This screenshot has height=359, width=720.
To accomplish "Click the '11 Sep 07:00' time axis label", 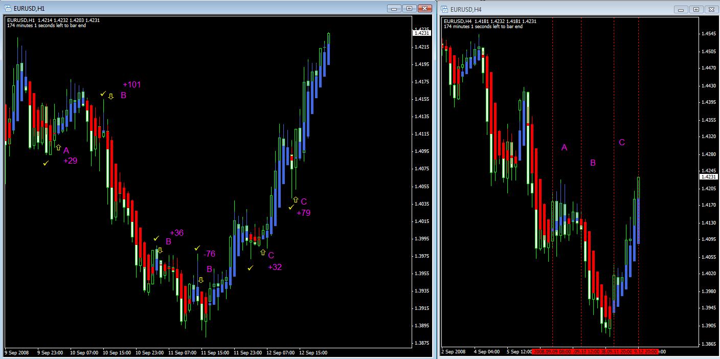I will coord(183,352).
